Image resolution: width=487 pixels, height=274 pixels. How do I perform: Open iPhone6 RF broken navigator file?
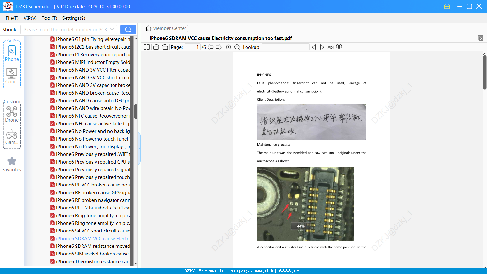90,200
